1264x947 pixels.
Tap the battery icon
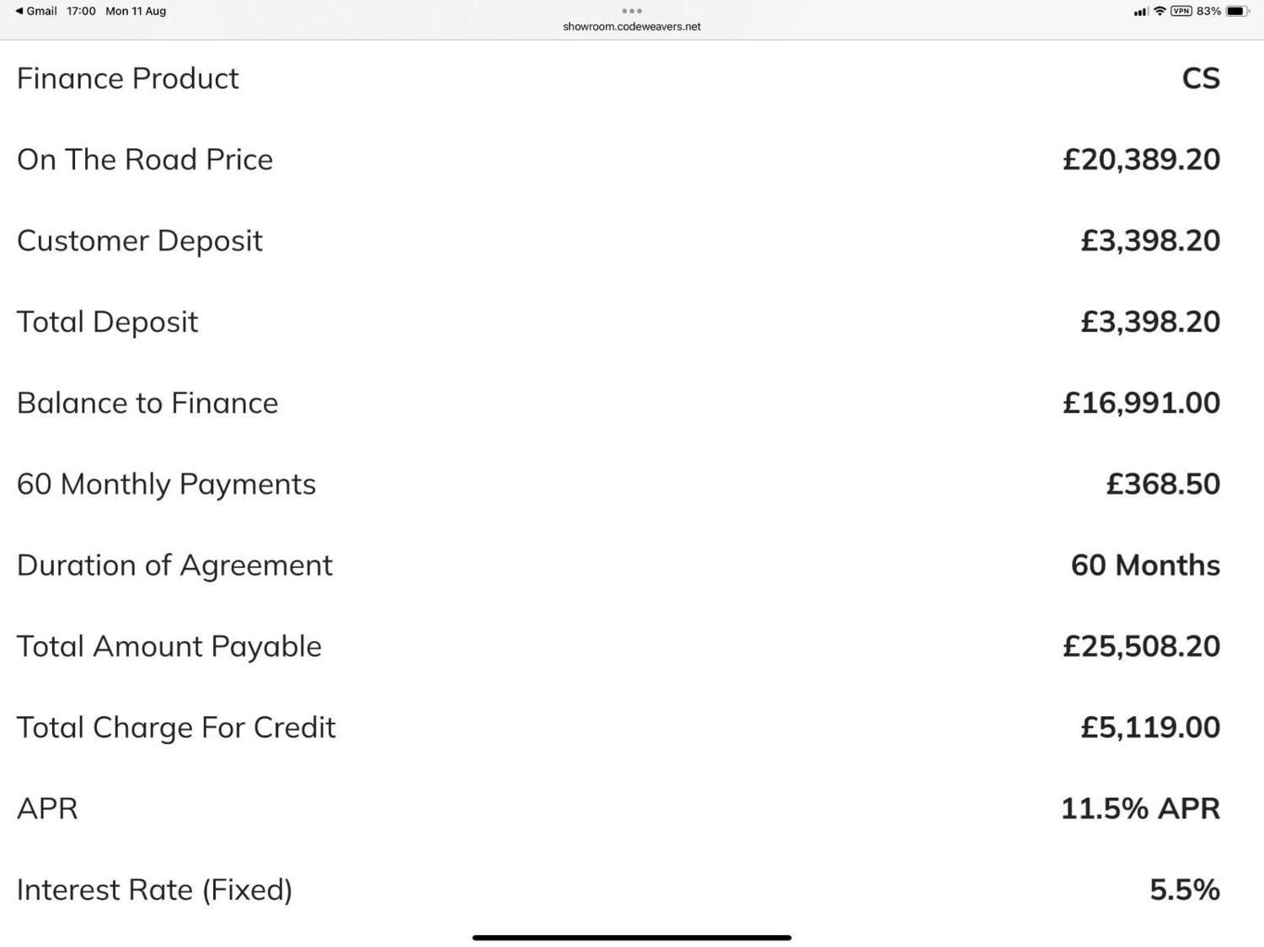1236,11
